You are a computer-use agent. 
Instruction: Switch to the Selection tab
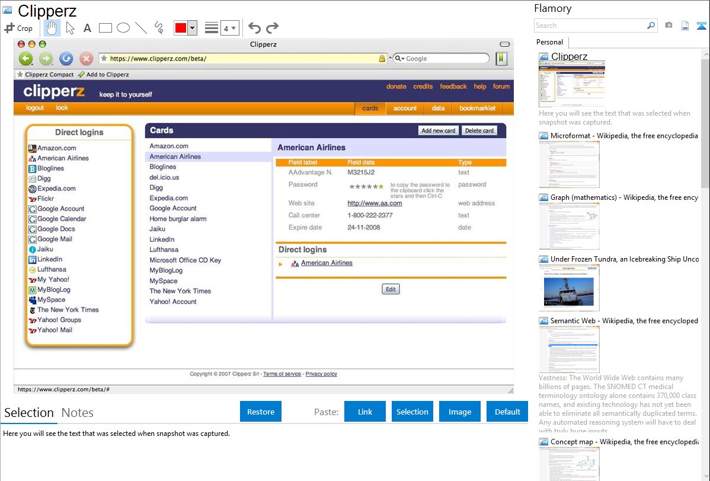pos(29,413)
